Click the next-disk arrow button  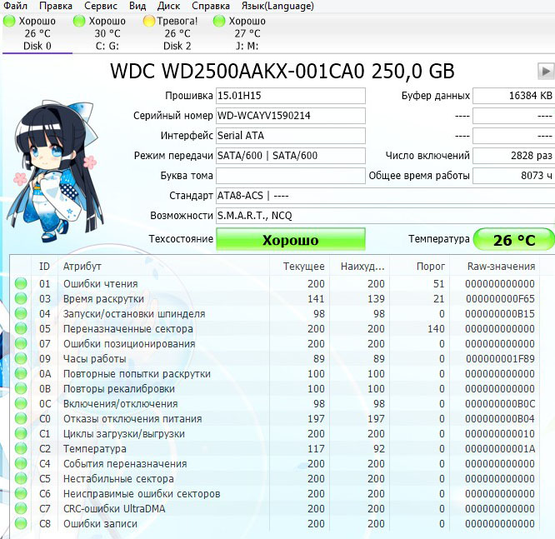[546, 71]
